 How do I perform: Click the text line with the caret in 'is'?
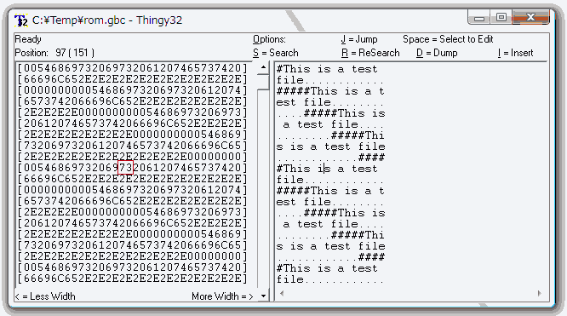(x=327, y=169)
